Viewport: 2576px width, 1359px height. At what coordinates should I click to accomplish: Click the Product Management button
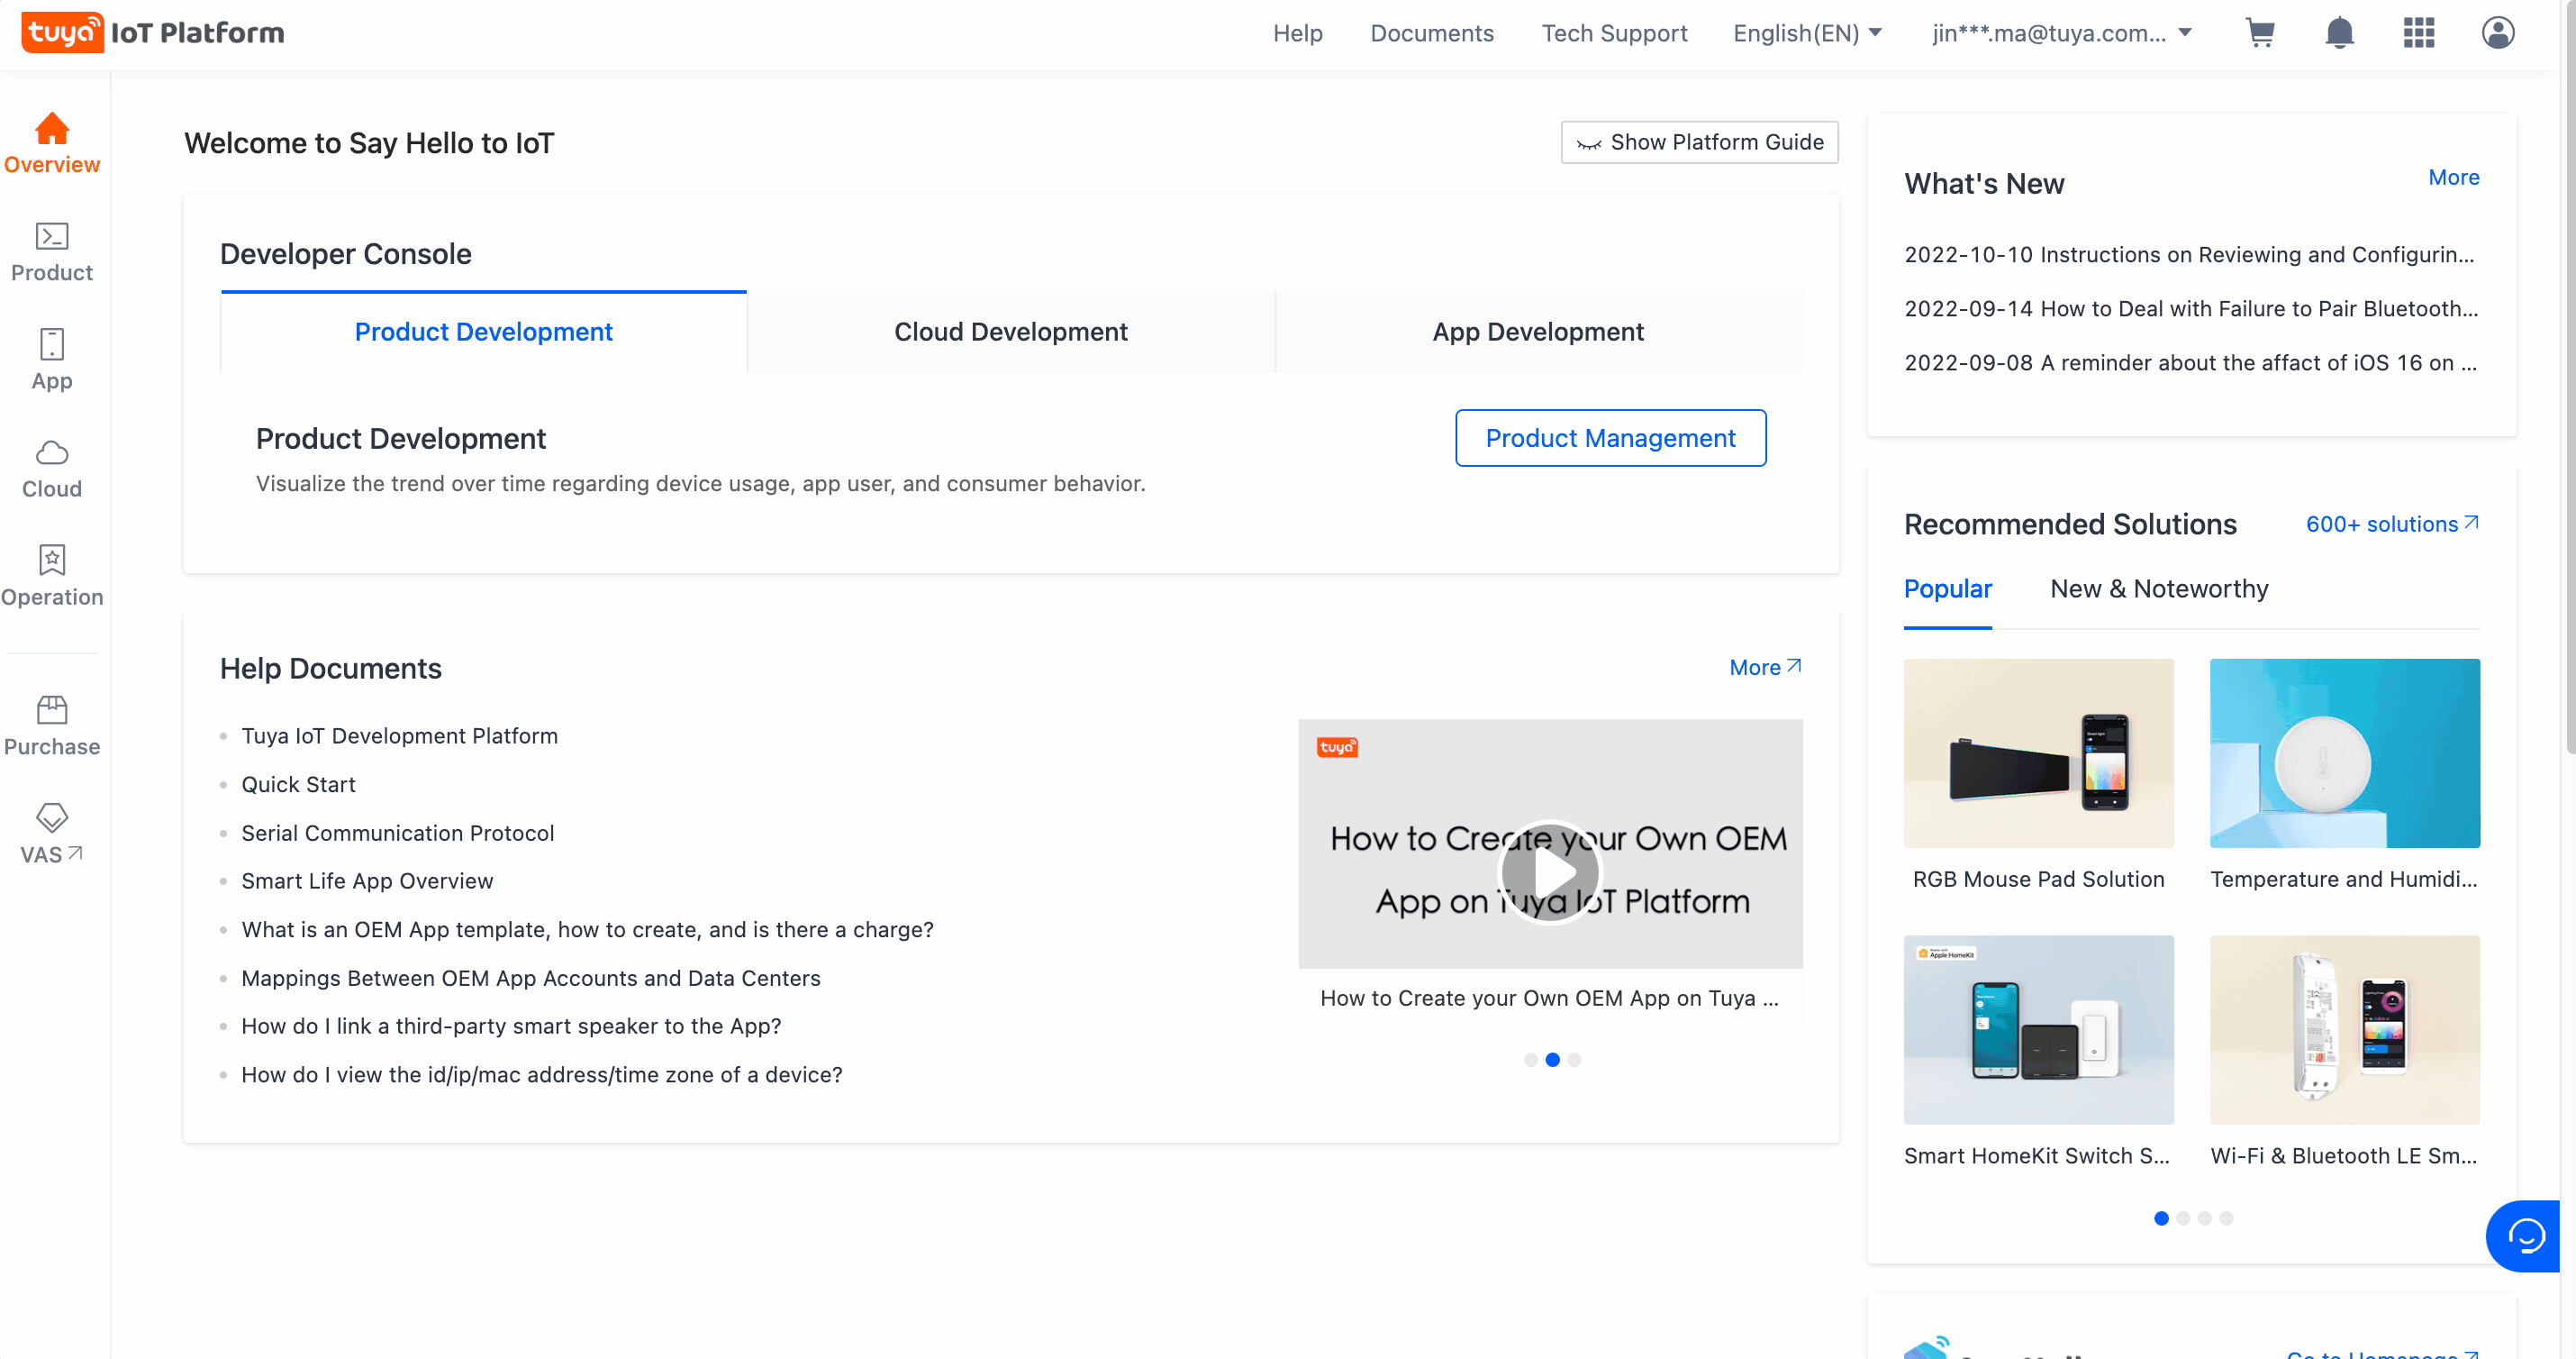tap(1610, 438)
